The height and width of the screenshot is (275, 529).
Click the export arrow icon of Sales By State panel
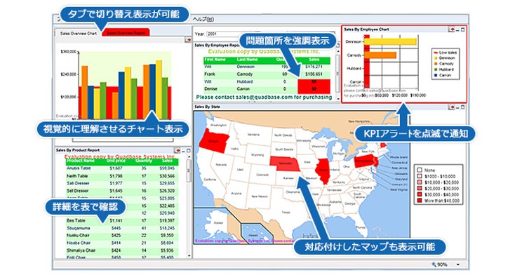click(x=451, y=107)
